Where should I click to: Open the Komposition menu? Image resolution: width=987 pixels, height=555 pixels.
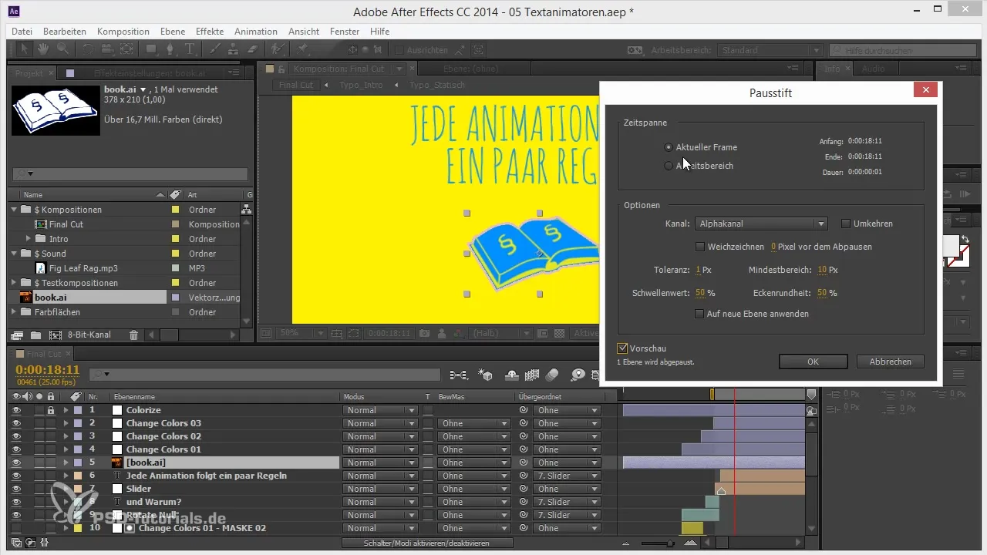123,32
